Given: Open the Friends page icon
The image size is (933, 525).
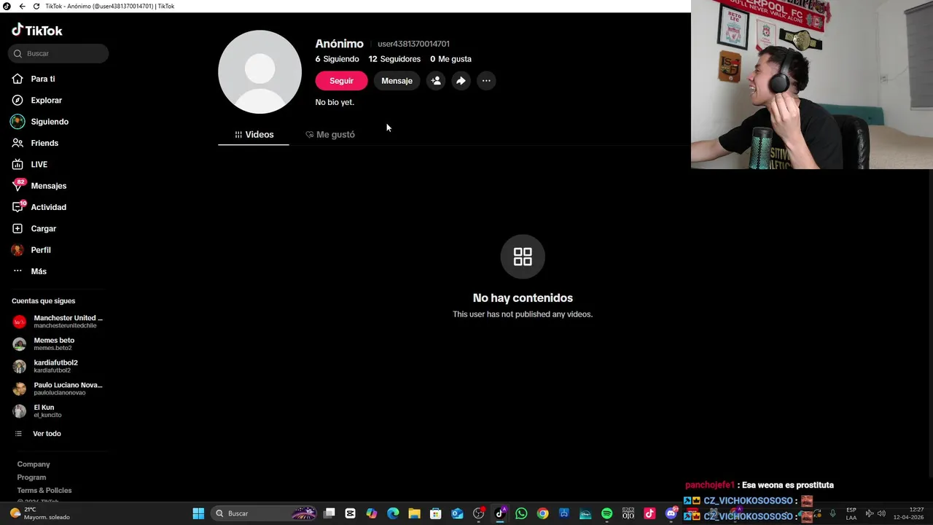Looking at the screenshot, I should coord(17,143).
